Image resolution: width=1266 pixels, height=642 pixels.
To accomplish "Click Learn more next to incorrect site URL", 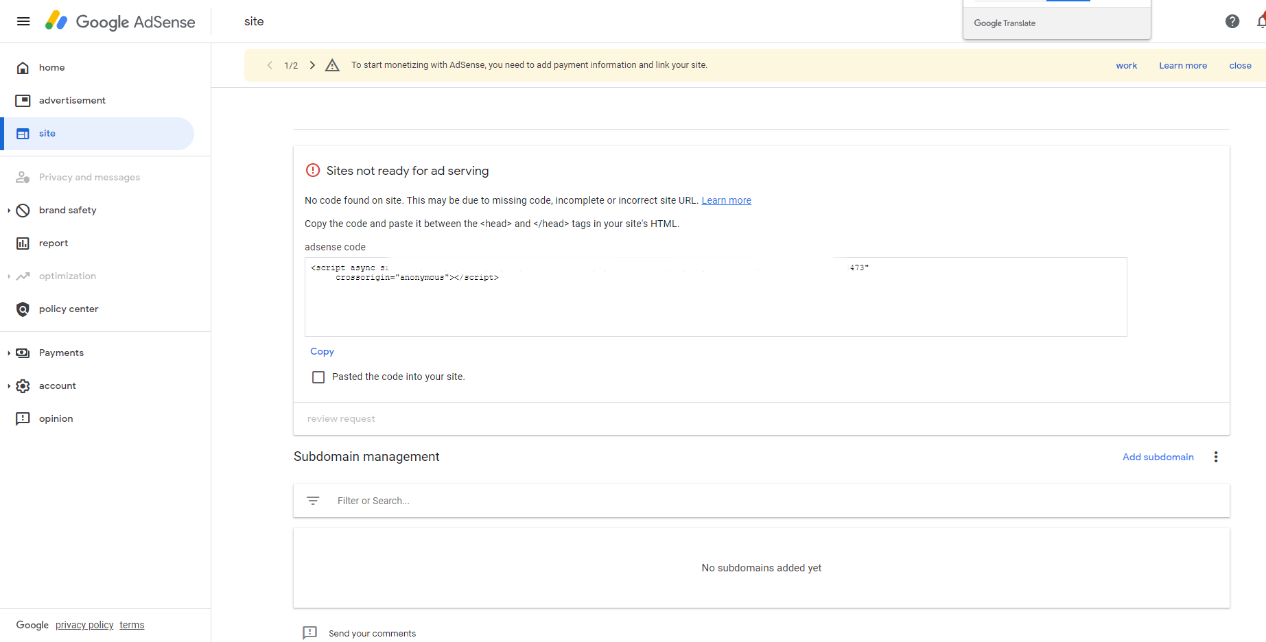I will tap(726, 200).
